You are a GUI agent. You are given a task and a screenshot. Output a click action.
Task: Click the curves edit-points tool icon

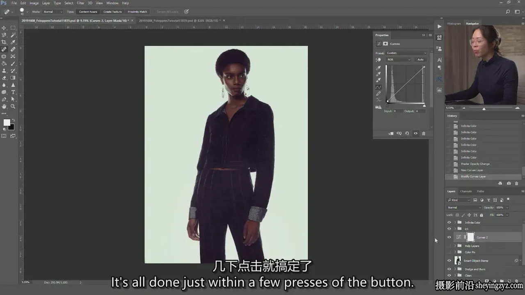(378, 87)
